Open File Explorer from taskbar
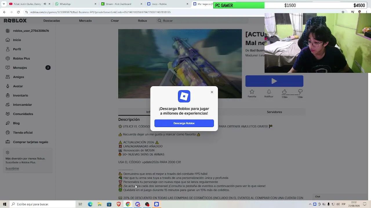The width and height of the screenshot is (371, 208). coord(99,204)
